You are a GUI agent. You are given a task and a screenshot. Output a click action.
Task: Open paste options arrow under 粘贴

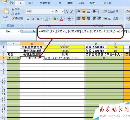6,21
